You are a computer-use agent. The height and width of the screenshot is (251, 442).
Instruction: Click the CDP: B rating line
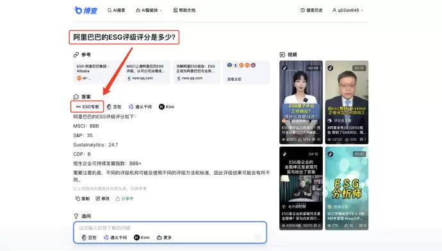point(82,154)
